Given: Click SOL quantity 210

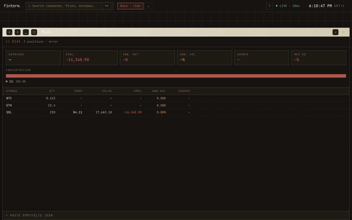Looking at the screenshot, I should point(53,112).
